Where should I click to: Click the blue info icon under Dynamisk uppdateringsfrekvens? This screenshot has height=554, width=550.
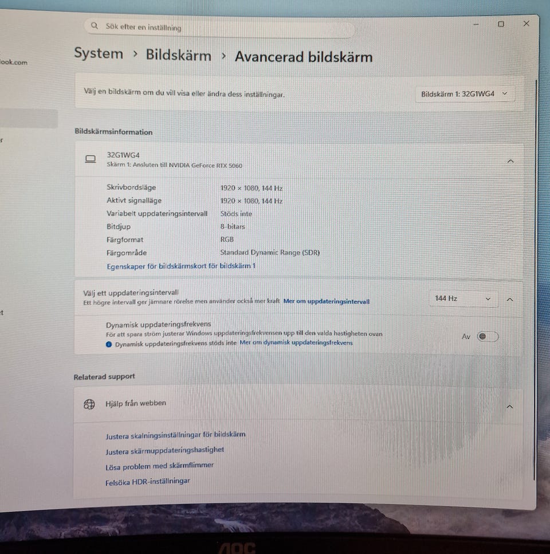click(109, 344)
